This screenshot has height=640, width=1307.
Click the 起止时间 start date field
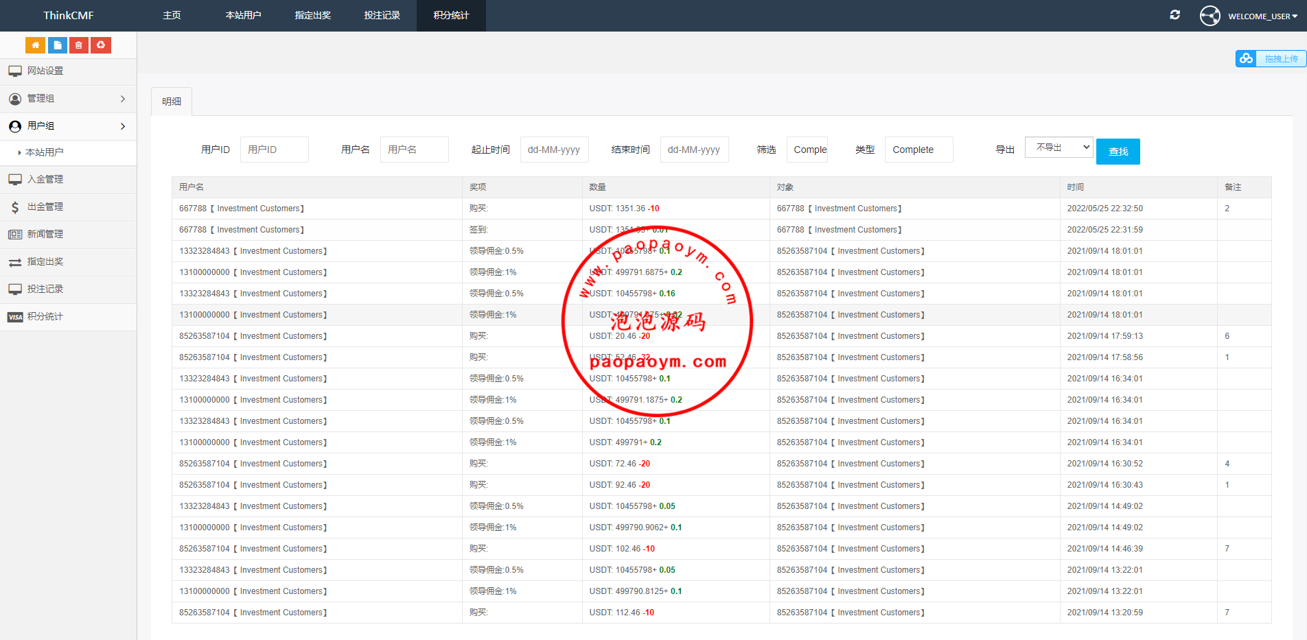pyautogui.click(x=554, y=150)
